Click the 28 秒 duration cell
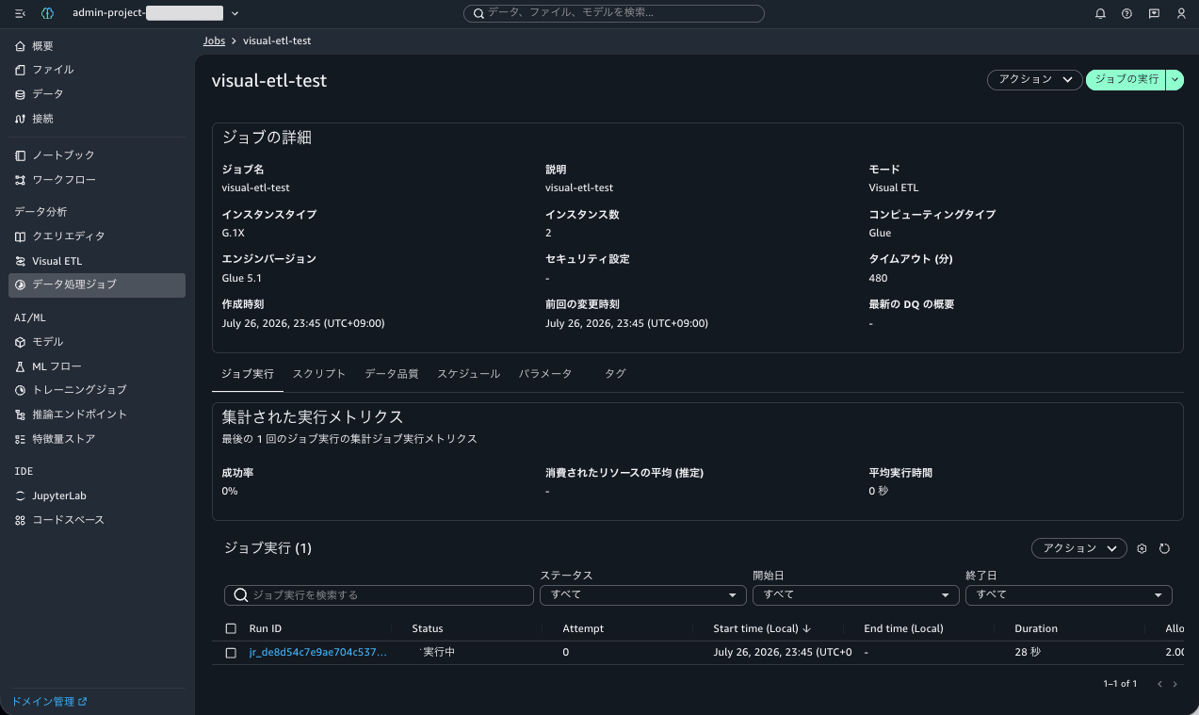This screenshot has height=715, width=1199. (1028, 653)
